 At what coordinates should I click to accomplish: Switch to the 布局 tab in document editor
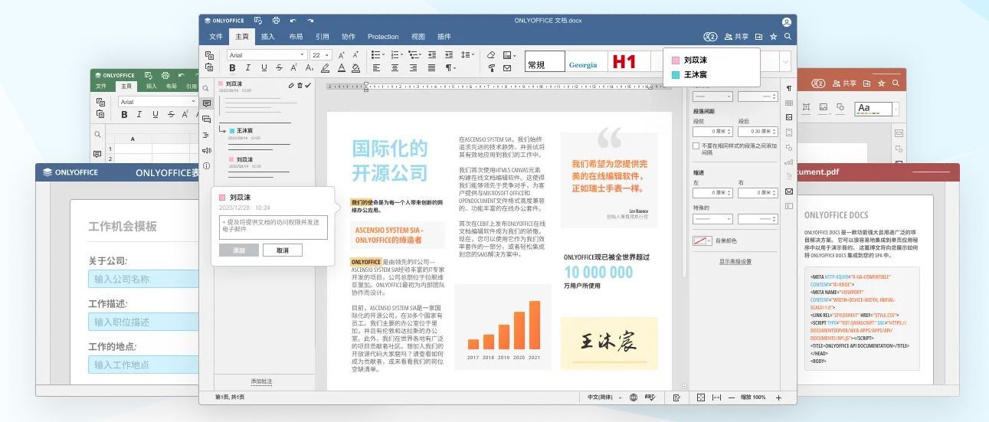296,37
